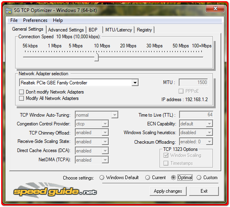Click the Time to Live (TTL) field
The width and height of the screenshot is (230, 207).
196,115
